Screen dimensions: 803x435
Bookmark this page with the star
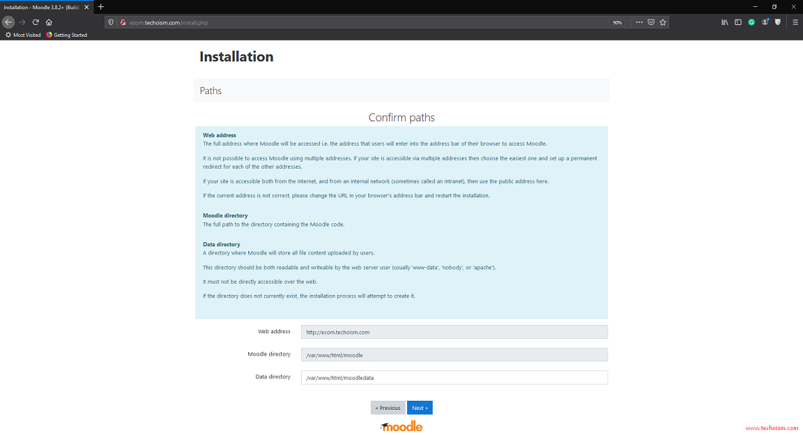[x=663, y=22]
